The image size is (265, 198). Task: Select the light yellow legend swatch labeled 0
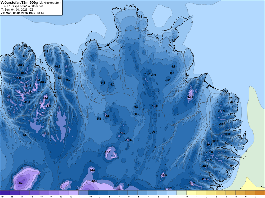pos(191,193)
